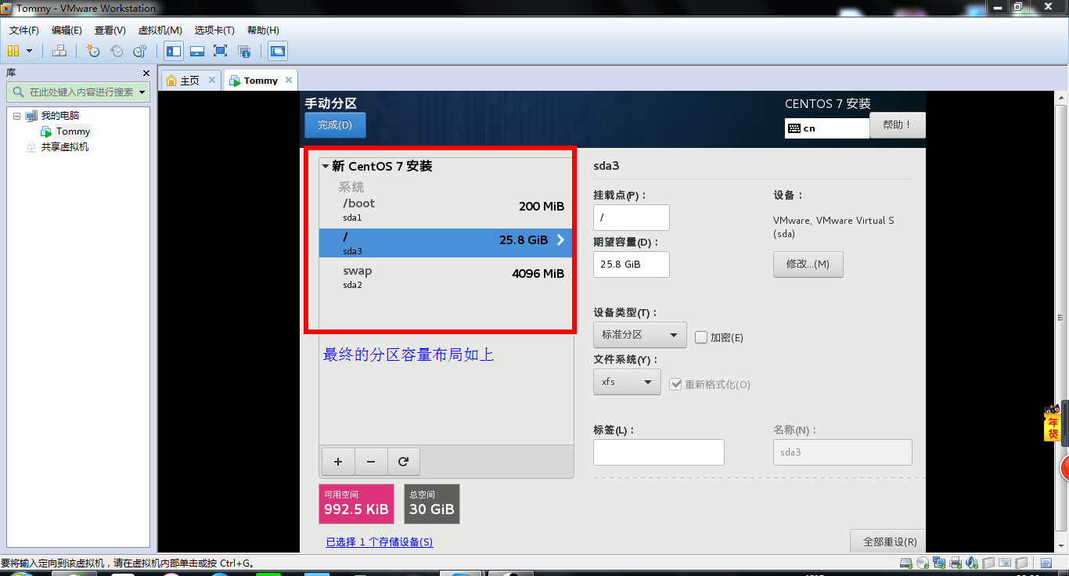Toggle the 重新格式化(O) checkbox
Viewport: 1069px width, 576px height.
[x=676, y=384]
